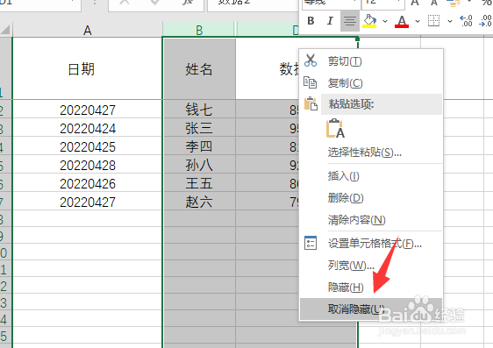Select the cell containing 王五
493x348 pixels.
[199, 183]
